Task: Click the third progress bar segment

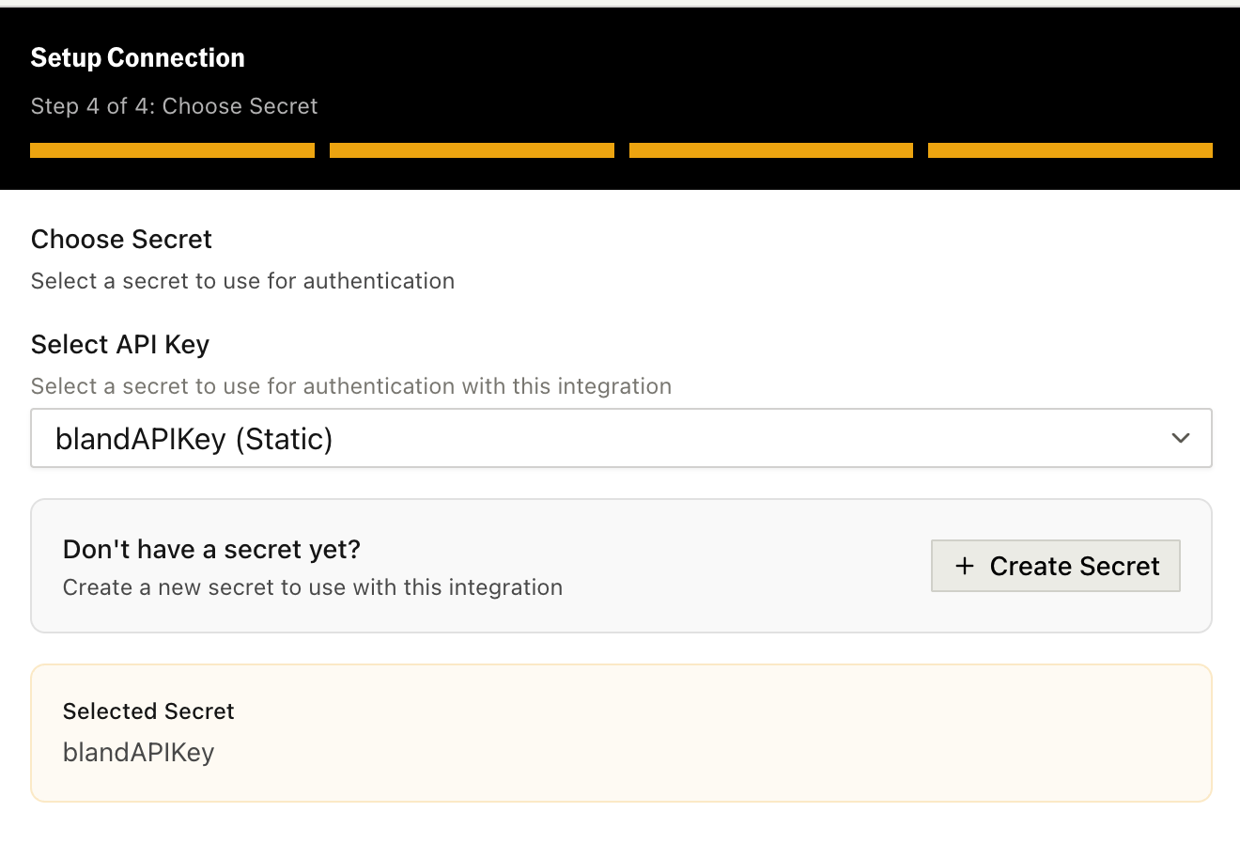Action: [x=770, y=149]
